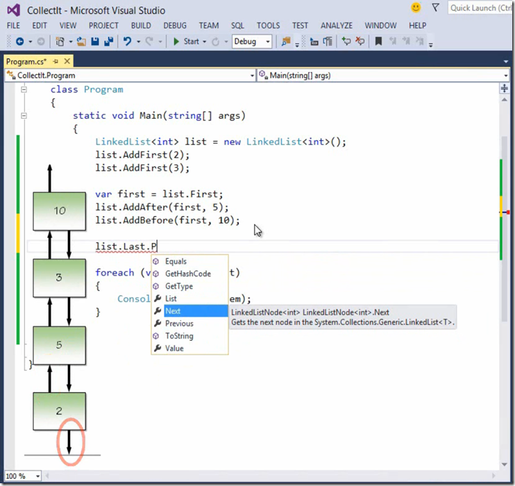
Task: Click the text list.AddBefore(first, 10);
Action: (167, 220)
